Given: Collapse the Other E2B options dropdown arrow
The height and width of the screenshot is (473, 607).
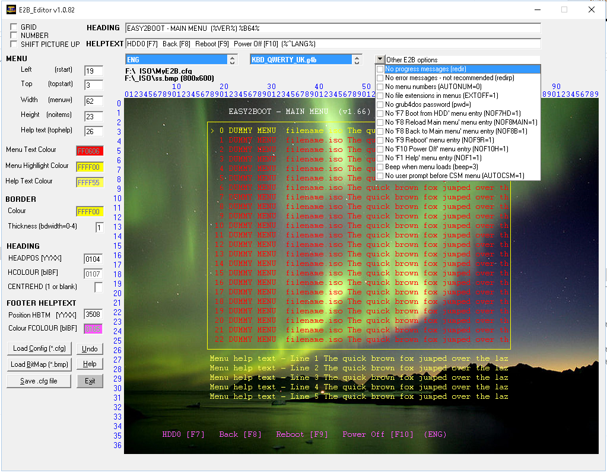Looking at the screenshot, I should click(380, 59).
